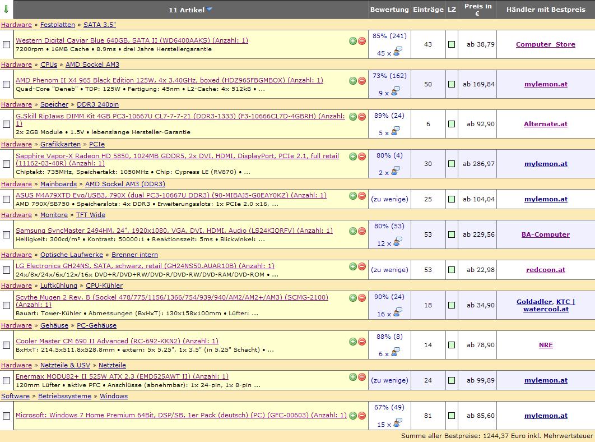Visit Computer_Store dealer link
The width and height of the screenshot is (595, 442).
coord(545,44)
